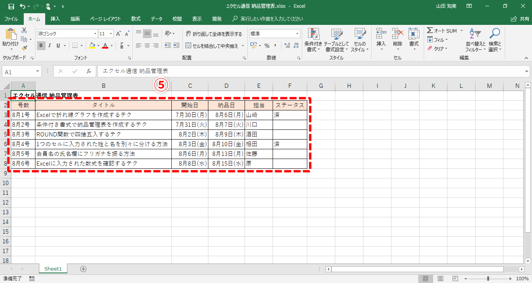
Task: Open Conditional Formatting (条件付き書式)
Action: tap(314, 40)
